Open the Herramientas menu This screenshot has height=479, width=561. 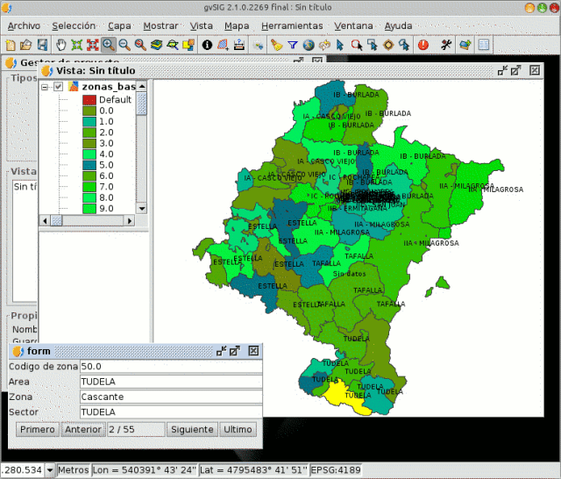coord(290,25)
